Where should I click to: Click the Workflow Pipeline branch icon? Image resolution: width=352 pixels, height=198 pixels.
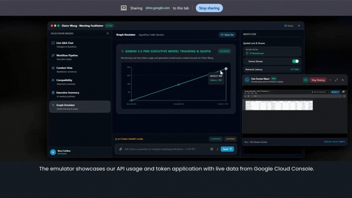(x=53, y=55)
